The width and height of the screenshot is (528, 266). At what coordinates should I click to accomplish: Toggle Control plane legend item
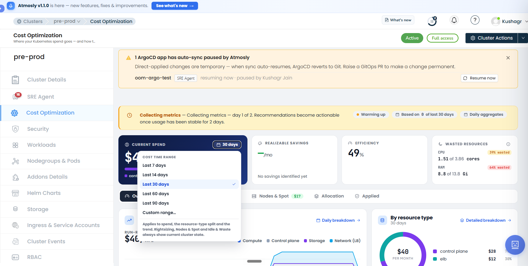pyautogui.click(x=283, y=241)
